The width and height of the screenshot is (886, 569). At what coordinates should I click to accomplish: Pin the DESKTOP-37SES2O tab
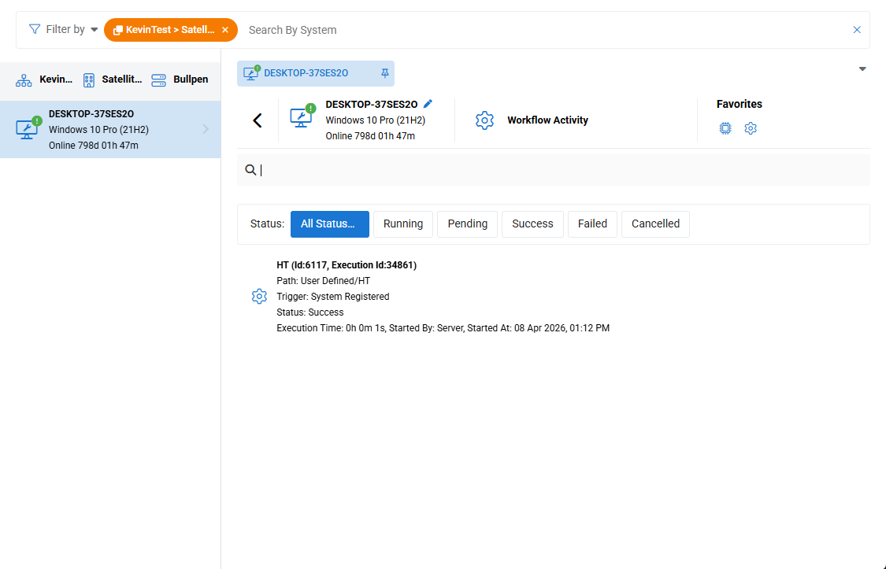click(x=385, y=73)
